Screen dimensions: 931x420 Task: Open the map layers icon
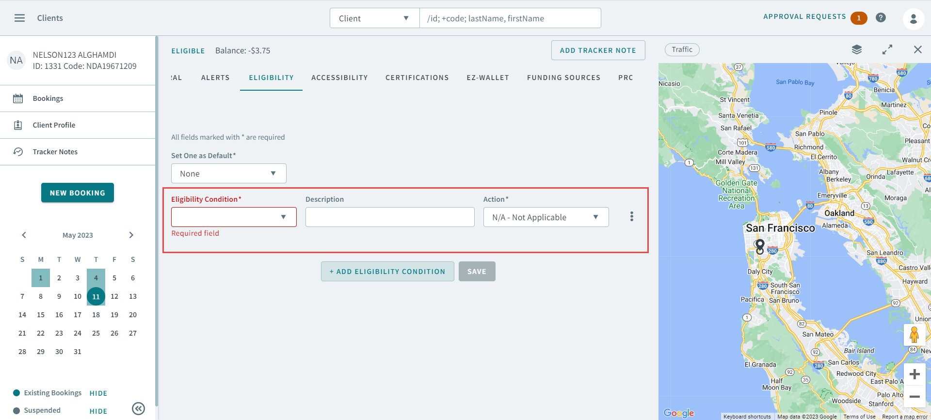[857, 49]
